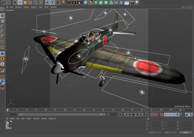Click the Make Editable icon in left toolbar
Image resolution: width=194 pixels, height=137 pixels.
[2, 9]
